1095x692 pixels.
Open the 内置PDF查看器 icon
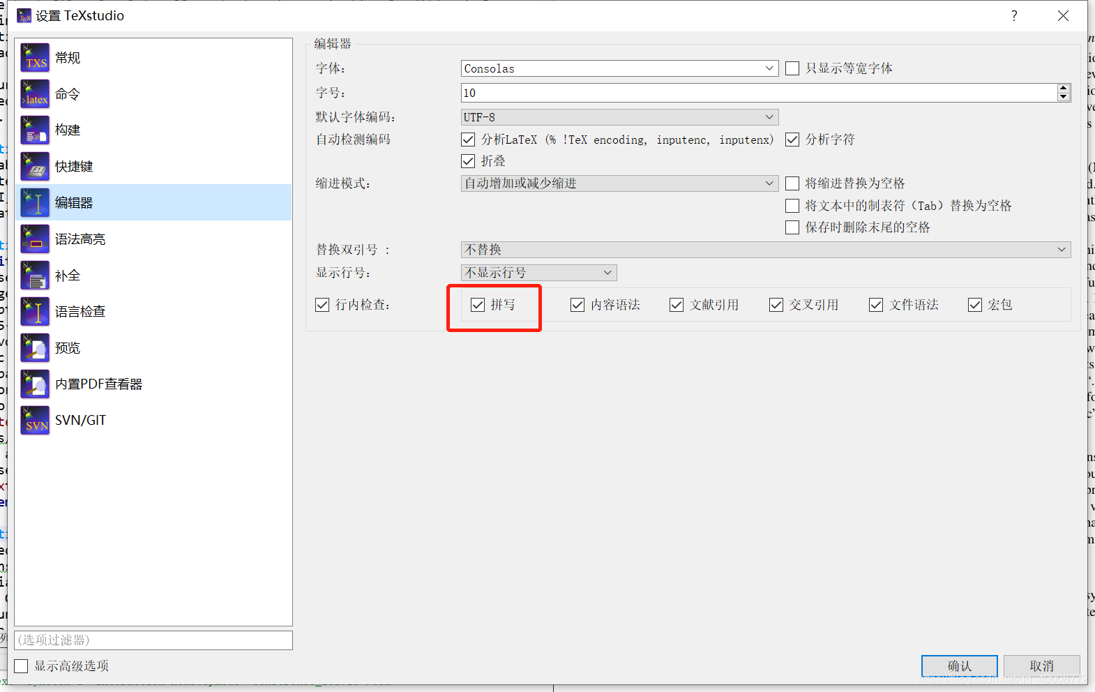coord(35,384)
